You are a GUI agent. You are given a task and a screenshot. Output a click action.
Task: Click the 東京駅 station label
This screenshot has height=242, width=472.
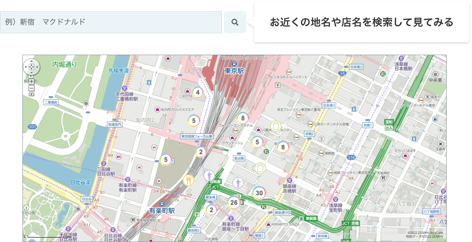click(234, 71)
